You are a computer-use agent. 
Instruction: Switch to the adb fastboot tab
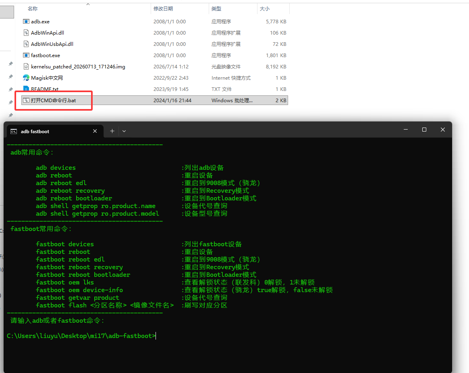point(55,132)
